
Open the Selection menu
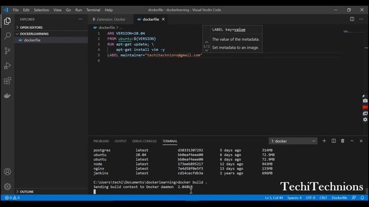pos(42,10)
